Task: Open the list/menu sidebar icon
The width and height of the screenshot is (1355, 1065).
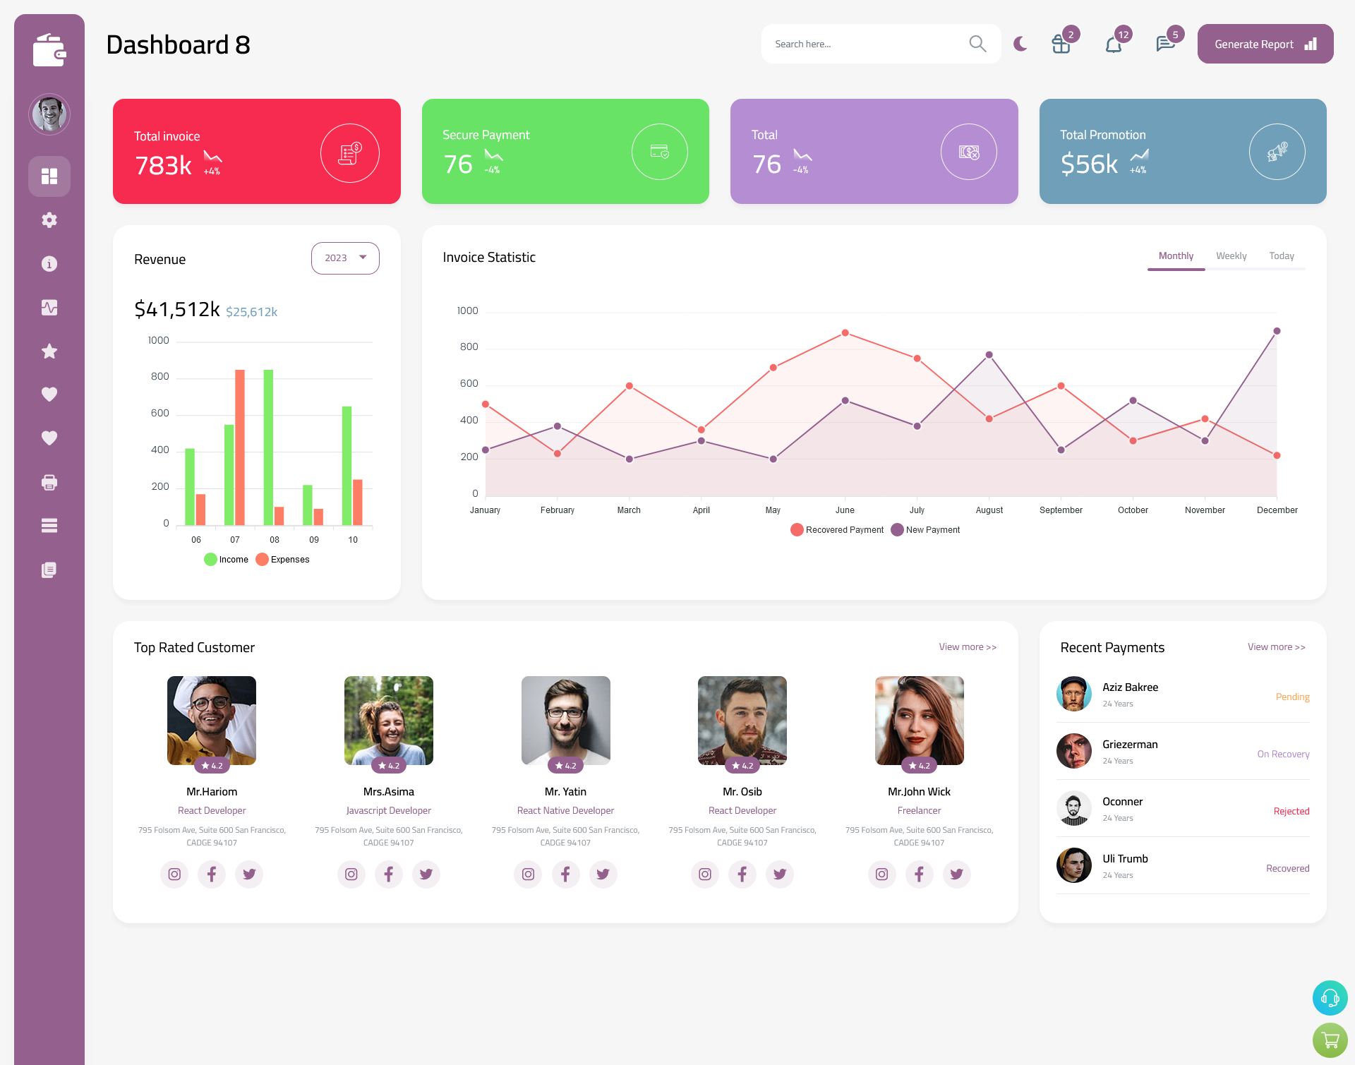Action: point(49,525)
